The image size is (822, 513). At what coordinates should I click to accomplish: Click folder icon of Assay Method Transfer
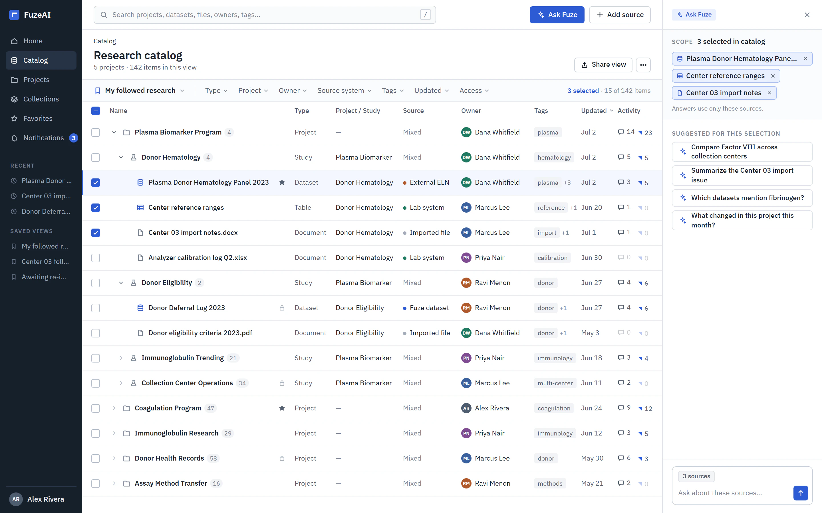point(127,483)
